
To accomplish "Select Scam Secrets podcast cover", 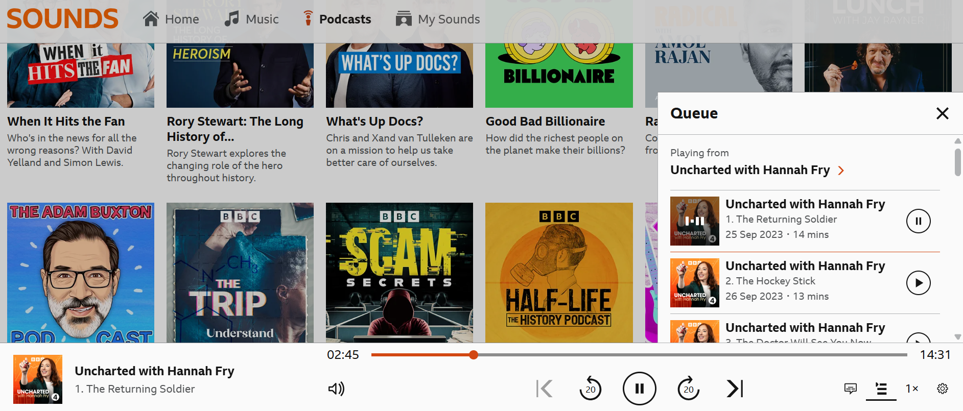I will (x=400, y=273).
